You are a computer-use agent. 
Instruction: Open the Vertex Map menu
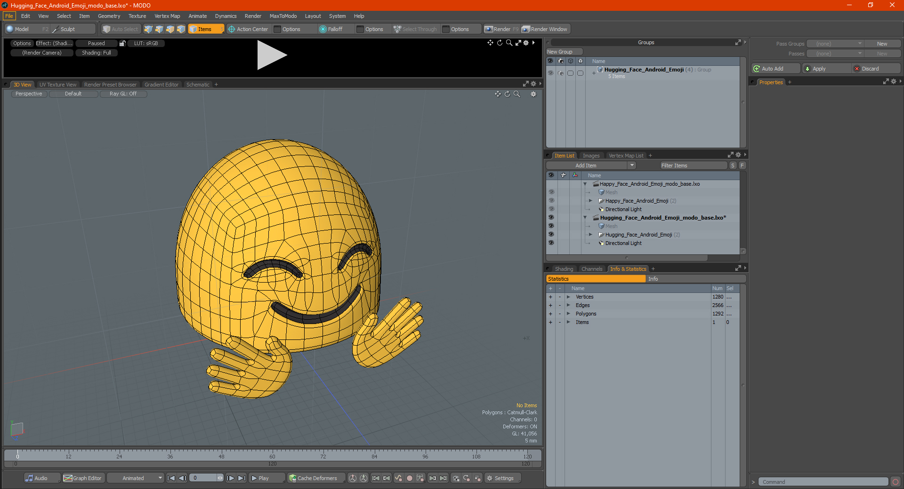point(167,16)
